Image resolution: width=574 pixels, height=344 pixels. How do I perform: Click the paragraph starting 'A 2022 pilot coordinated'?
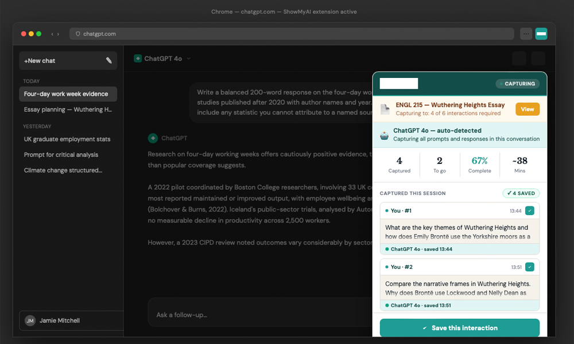[260, 204]
